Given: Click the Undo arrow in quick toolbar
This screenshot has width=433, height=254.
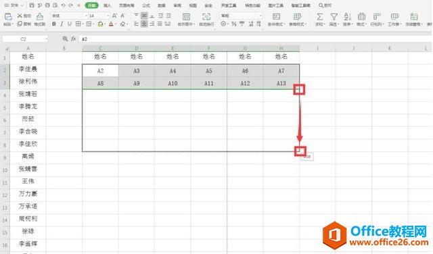Looking at the screenshot, I should 63,5.
